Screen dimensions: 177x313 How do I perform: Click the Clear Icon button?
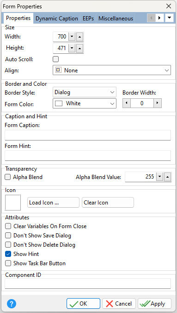point(108,203)
